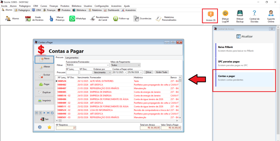Select the Procura tab

[x=59, y=57]
